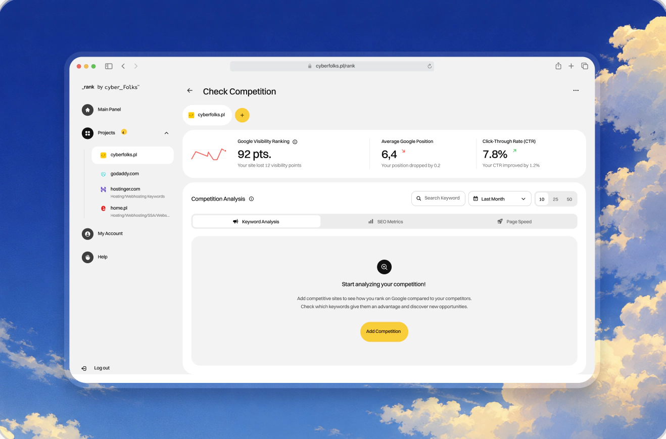666x439 pixels.
Task: Click the red position drop arrow
Action: 403,151
